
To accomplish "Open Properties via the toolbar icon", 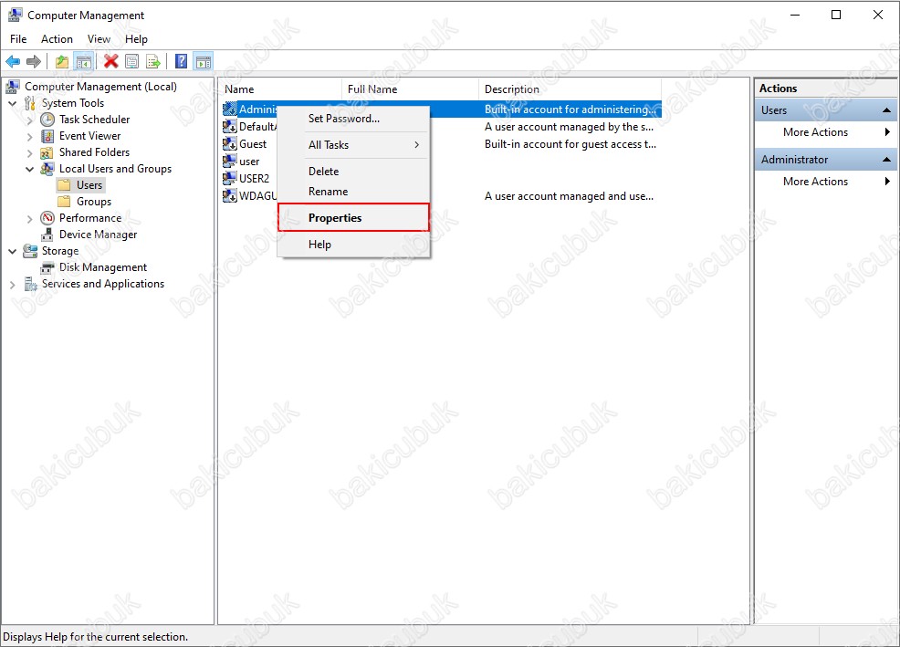I will pyautogui.click(x=132, y=61).
